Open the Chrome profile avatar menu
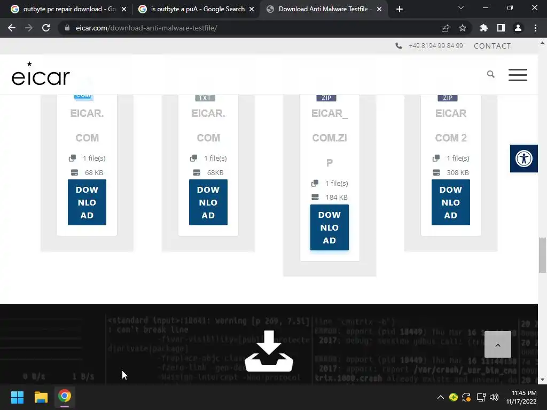 pyautogui.click(x=518, y=28)
